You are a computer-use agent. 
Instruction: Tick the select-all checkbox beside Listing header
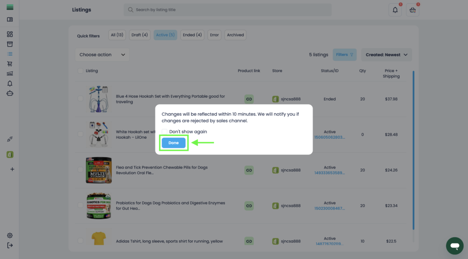pos(80,71)
